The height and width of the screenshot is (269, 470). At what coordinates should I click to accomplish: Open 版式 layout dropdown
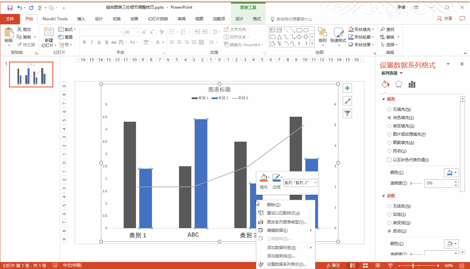click(67, 29)
